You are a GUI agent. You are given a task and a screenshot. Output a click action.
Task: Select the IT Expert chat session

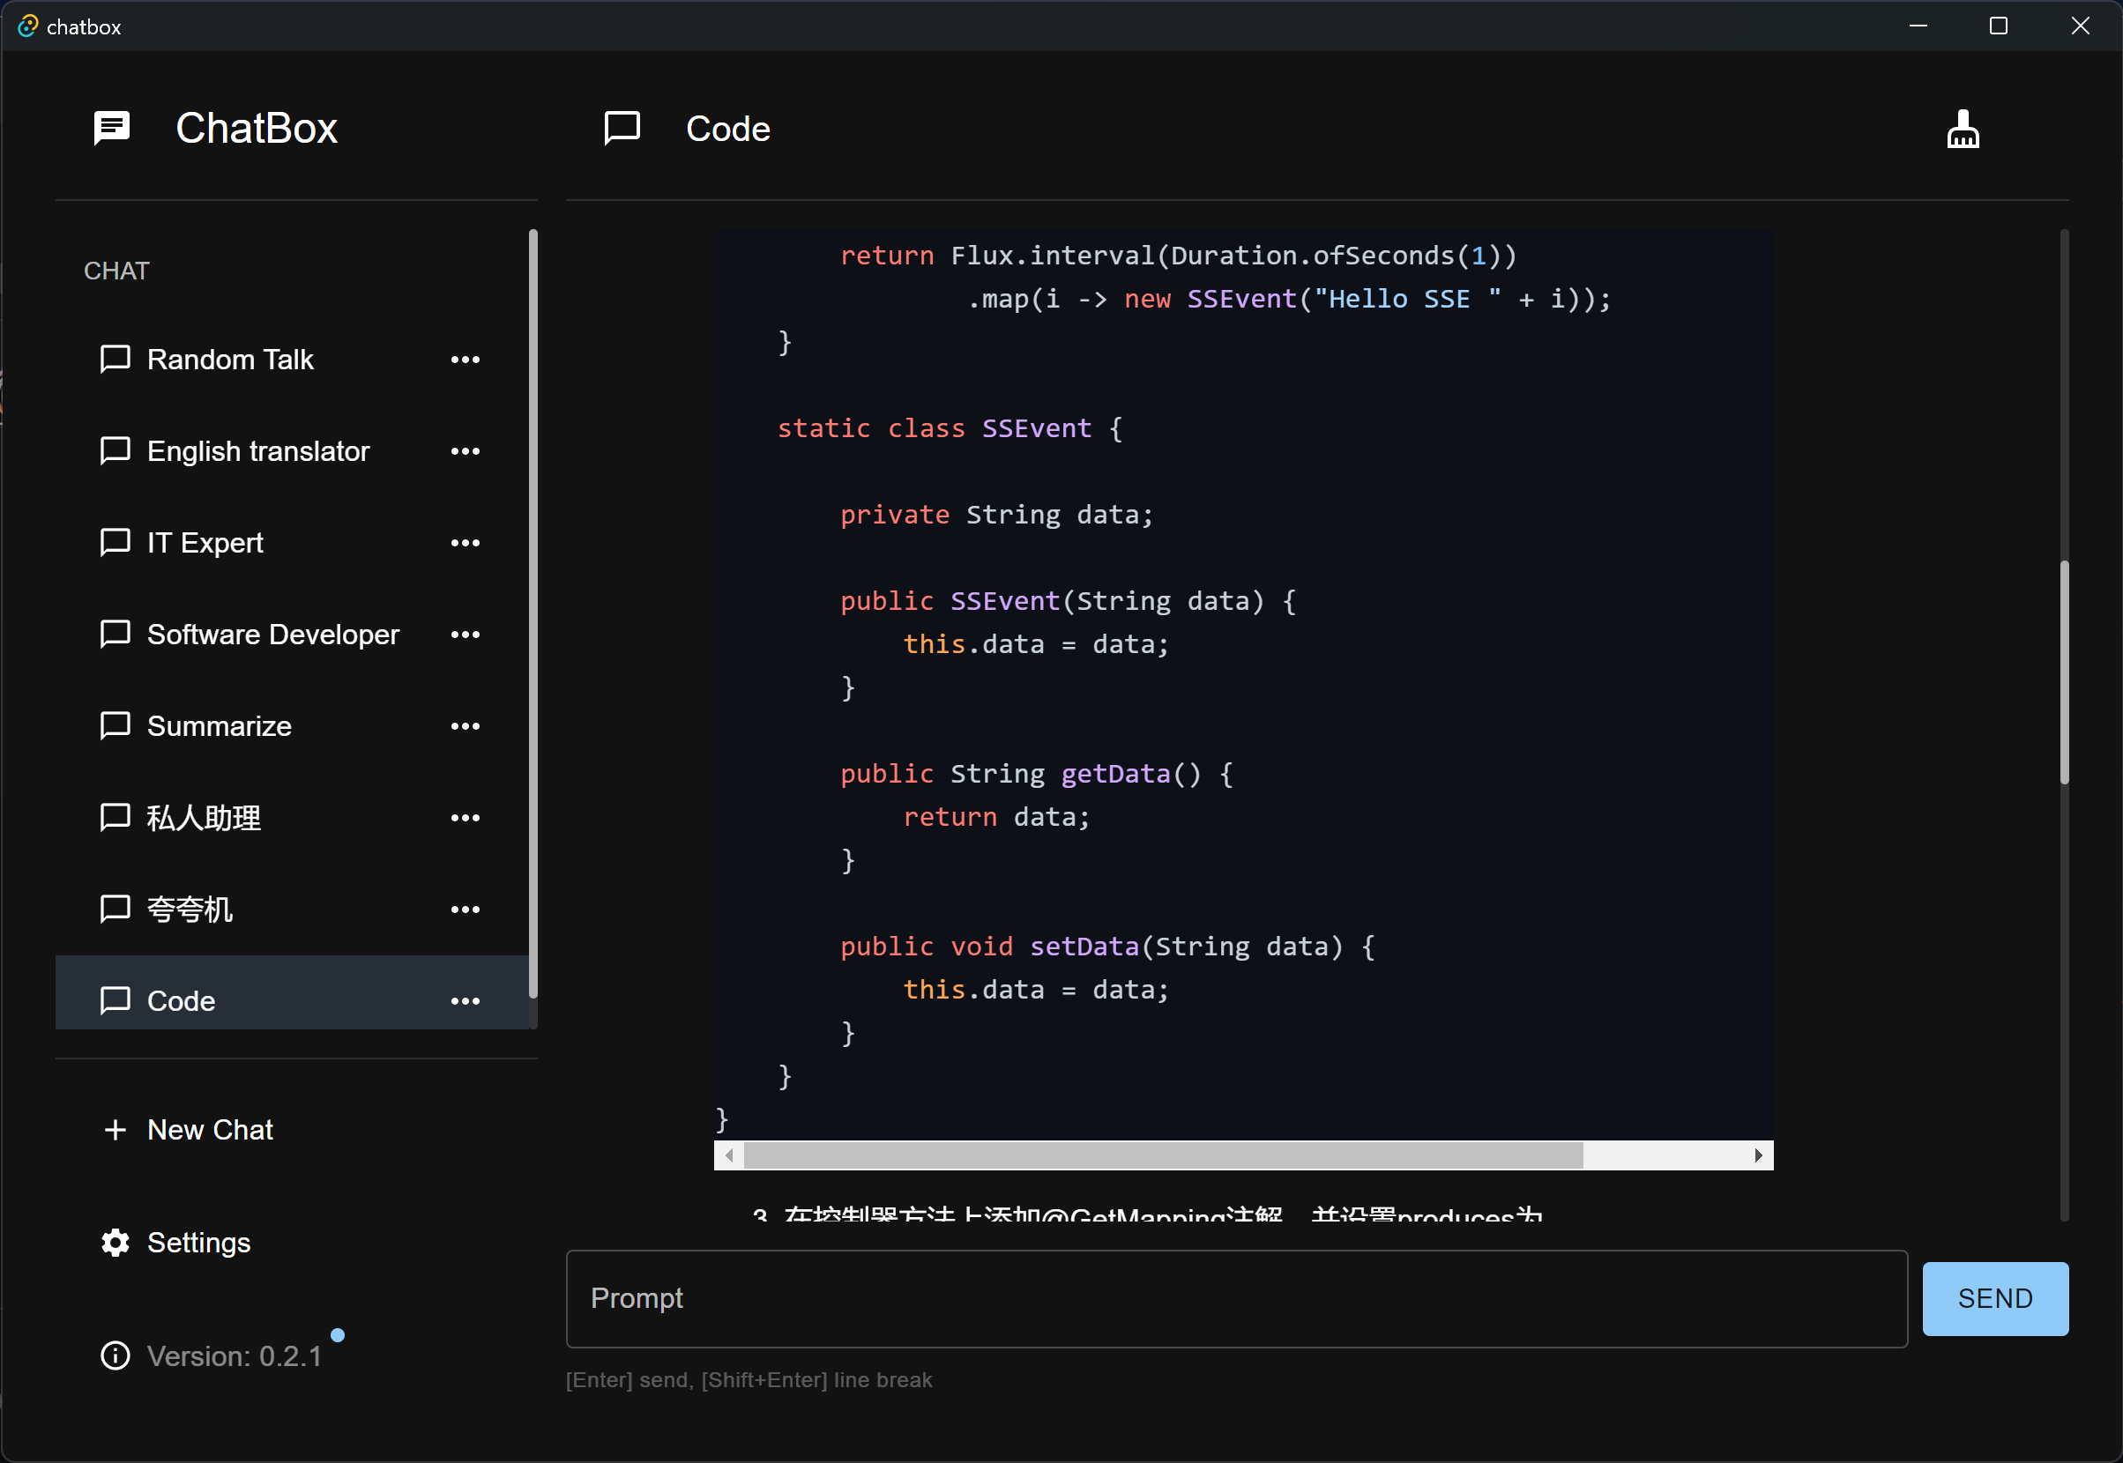pyautogui.click(x=204, y=542)
